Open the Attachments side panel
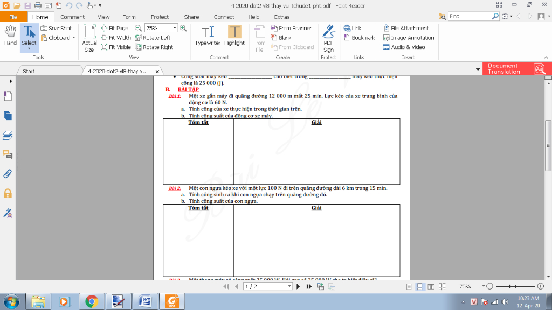Viewport: 552px width, 310px height. tap(8, 174)
